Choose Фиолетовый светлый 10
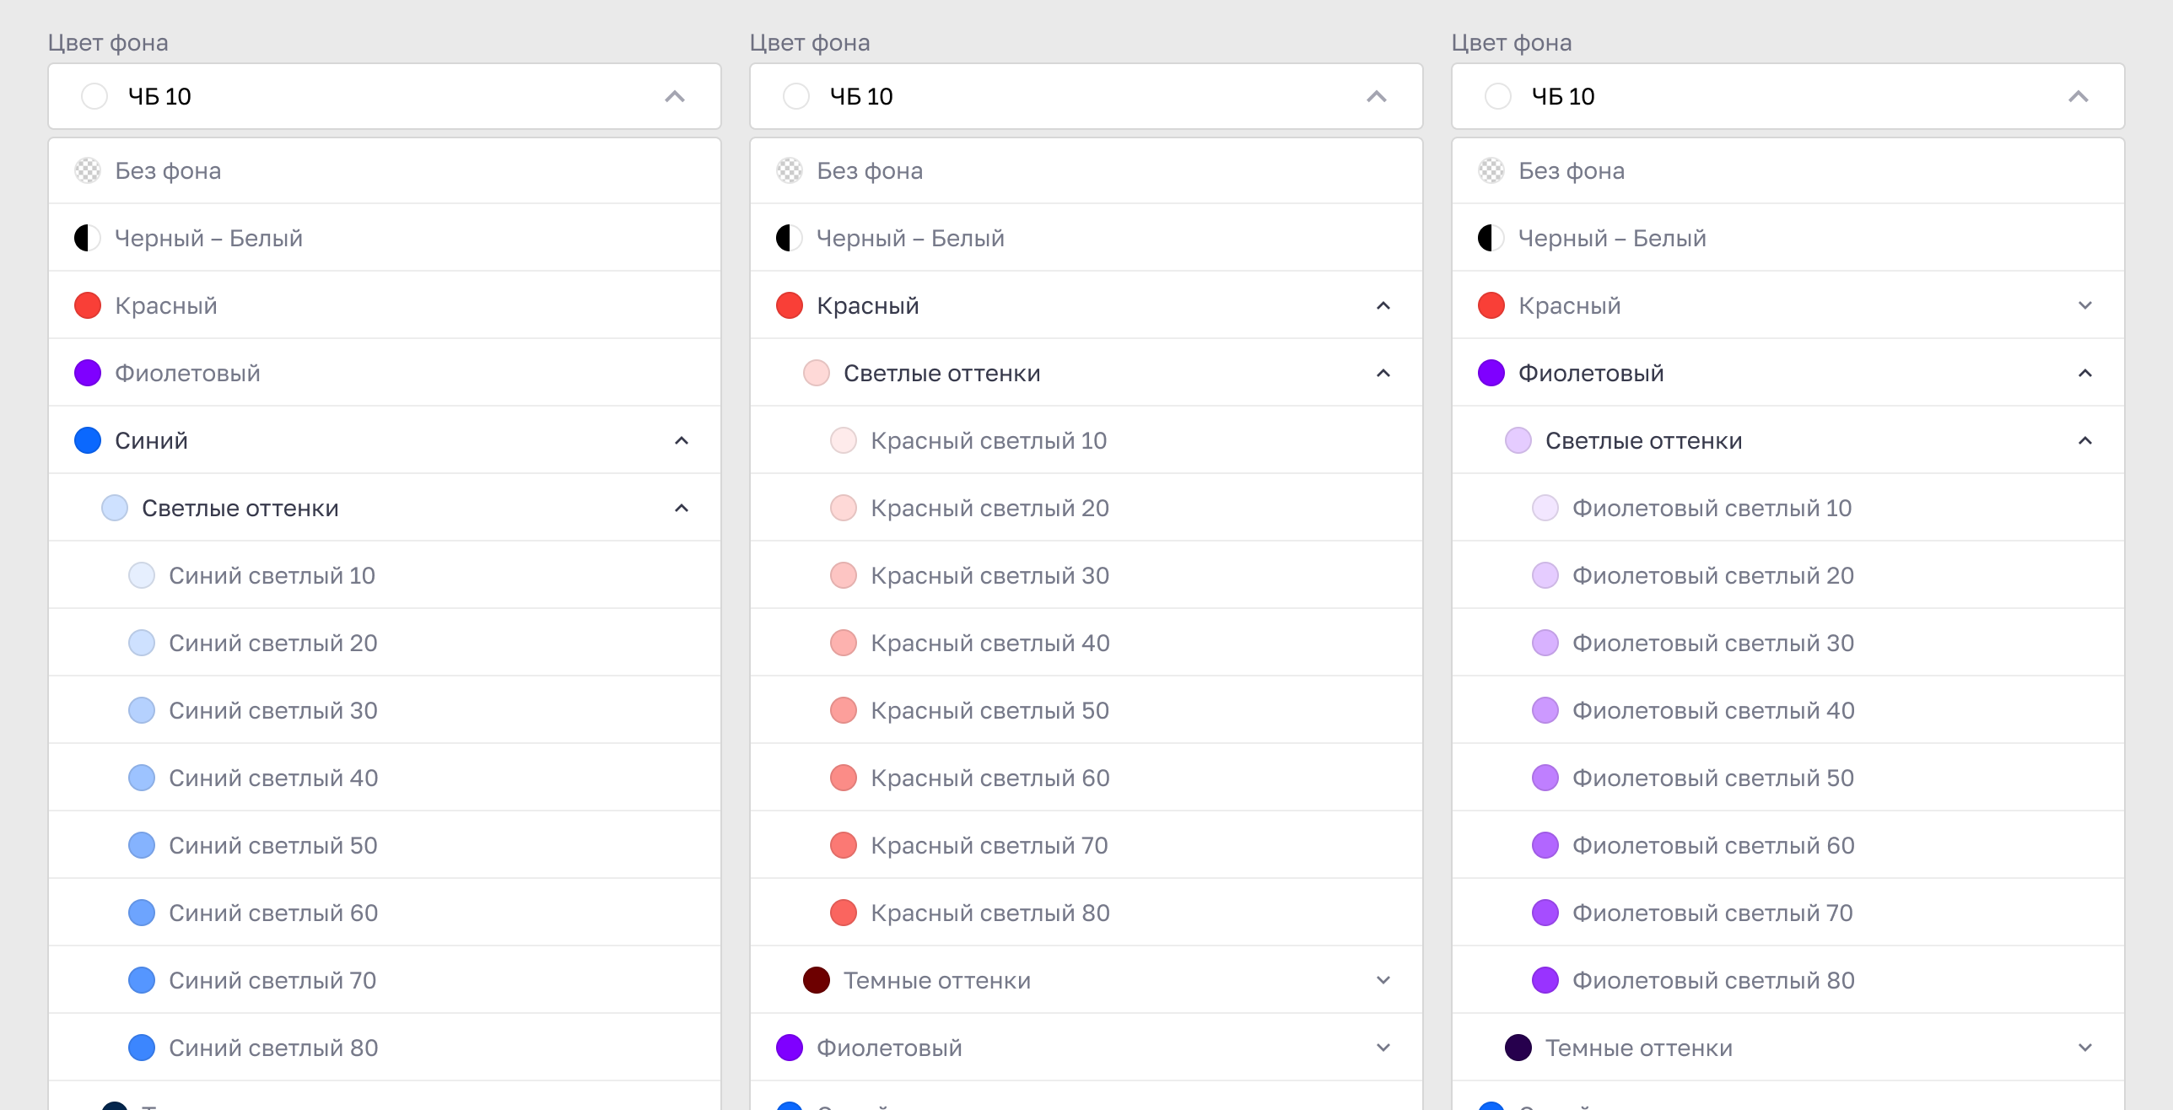2173x1110 pixels. click(x=1788, y=508)
